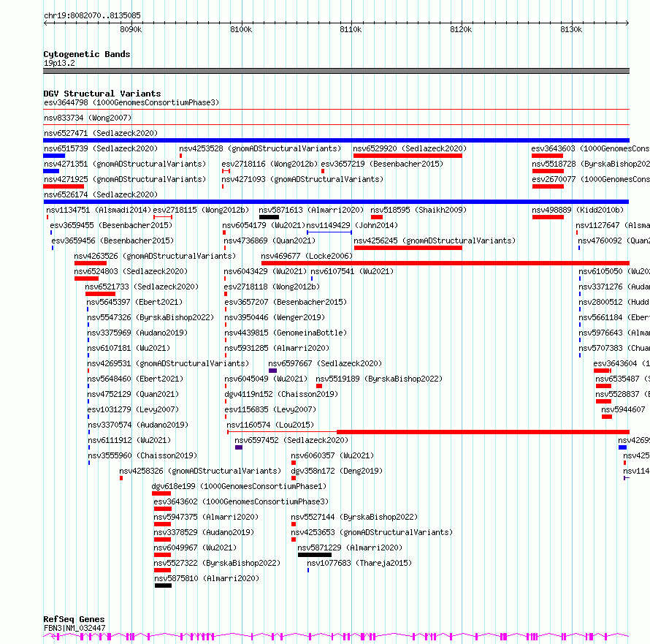Click nsv3555960 (Chaisson2019) label
Image resolution: width=650 pixels, height=644 pixels.
[142, 455]
